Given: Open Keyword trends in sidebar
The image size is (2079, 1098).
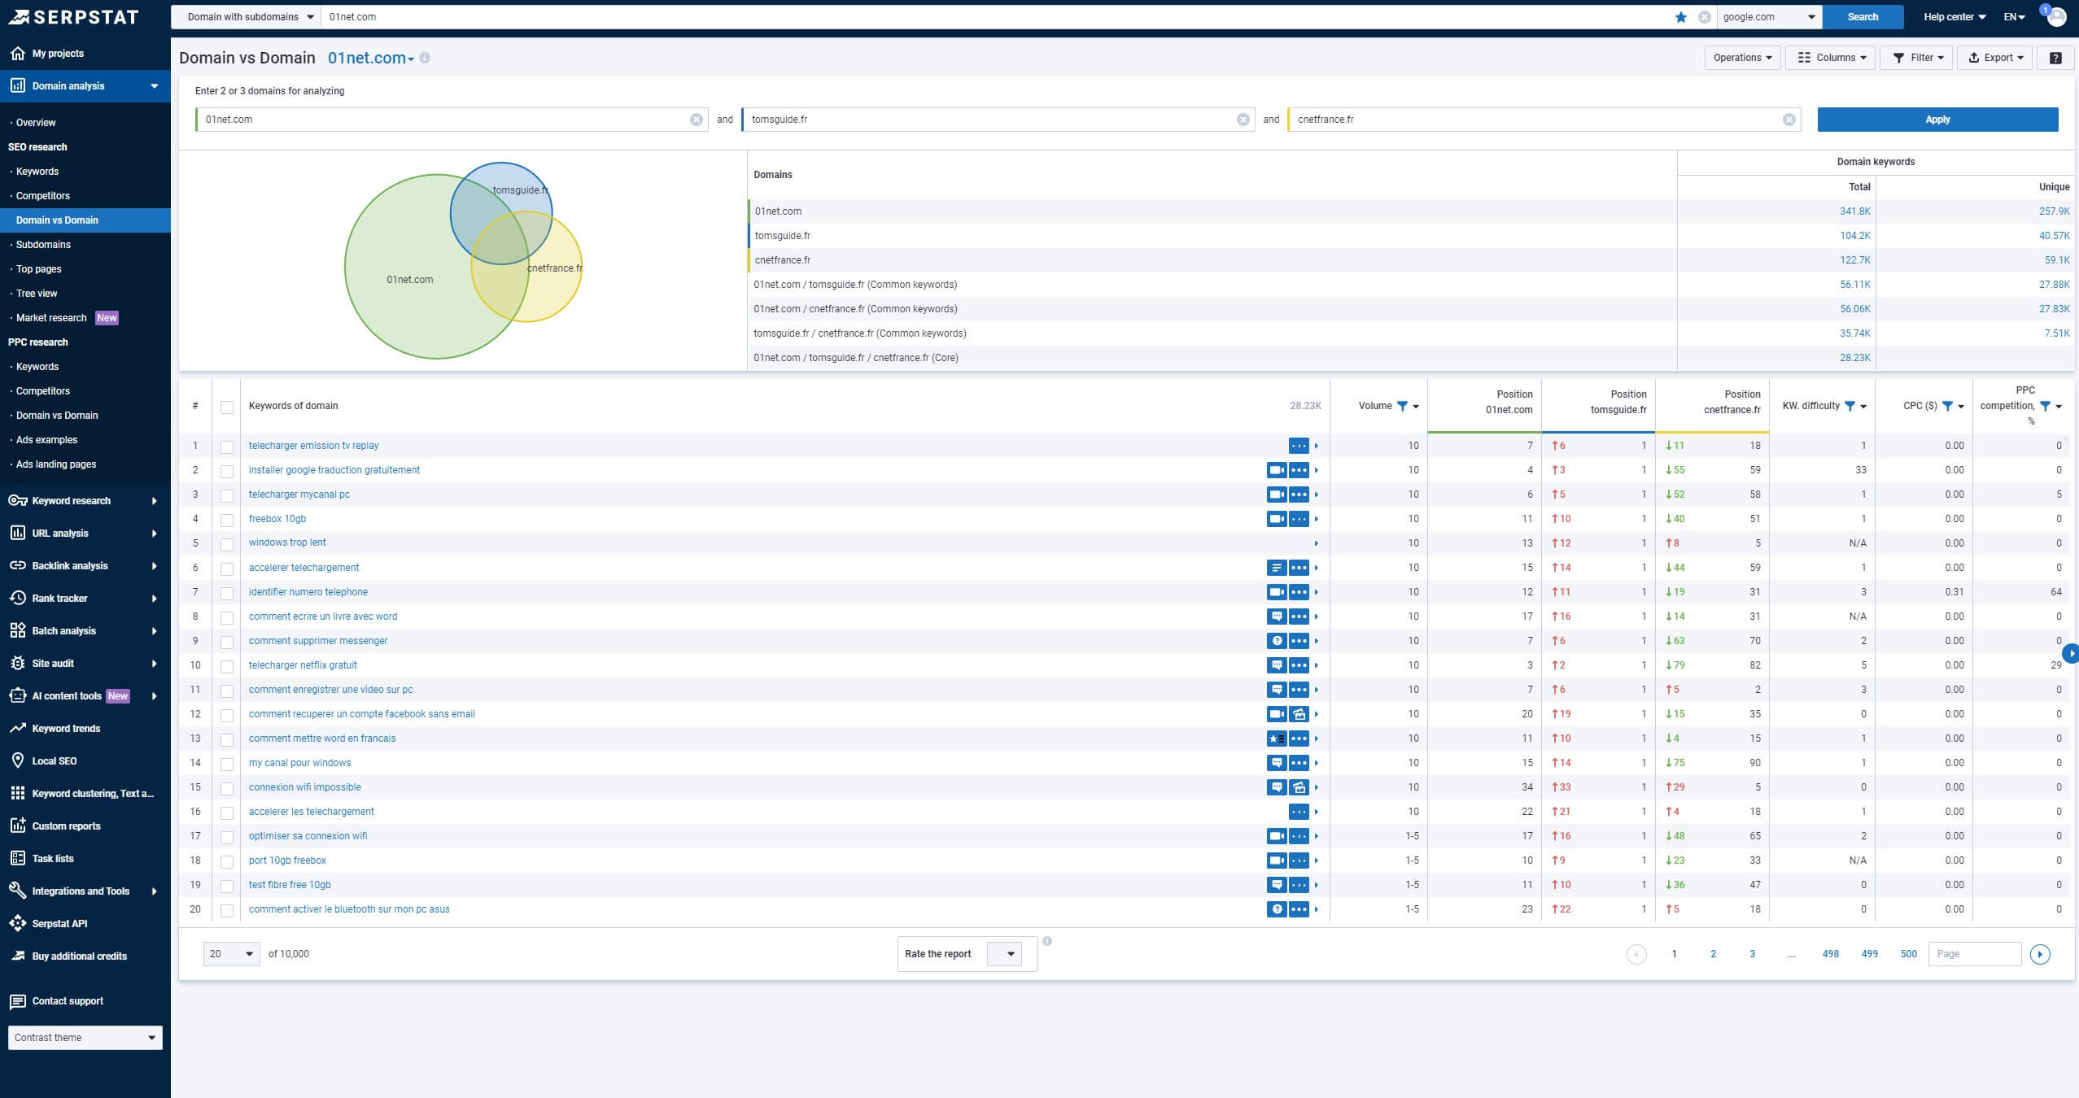Looking at the screenshot, I should coord(66,729).
